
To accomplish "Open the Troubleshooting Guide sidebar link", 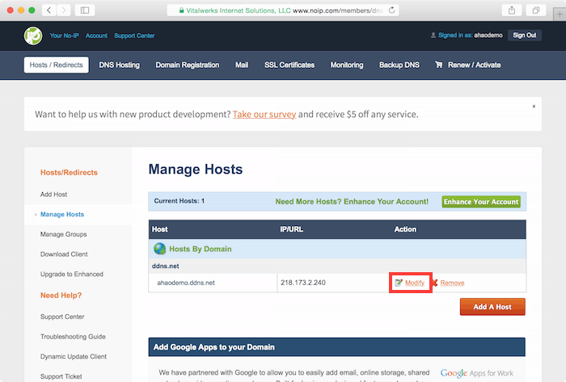I will click(x=73, y=337).
